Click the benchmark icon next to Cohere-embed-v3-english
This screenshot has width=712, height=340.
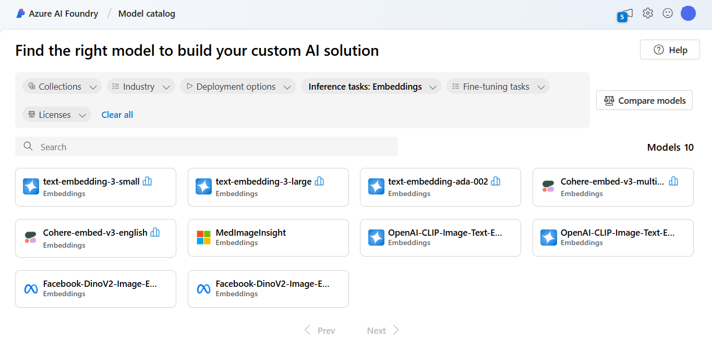click(155, 232)
